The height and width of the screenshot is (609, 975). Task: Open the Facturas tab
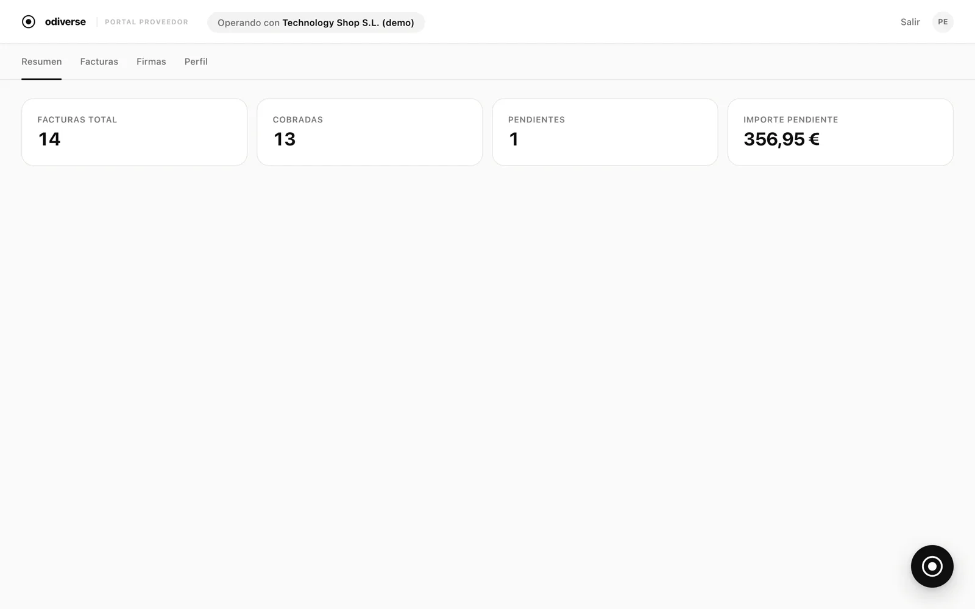(x=99, y=62)
